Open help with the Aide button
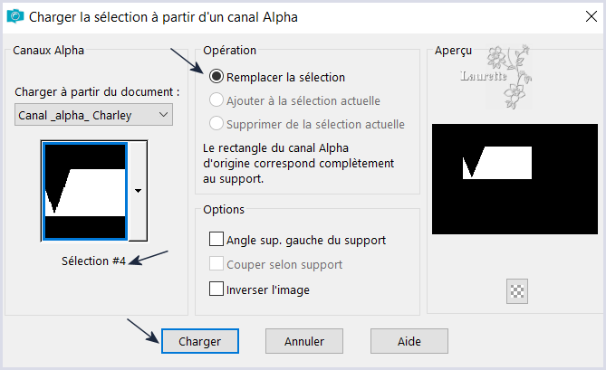 point(409,341)
